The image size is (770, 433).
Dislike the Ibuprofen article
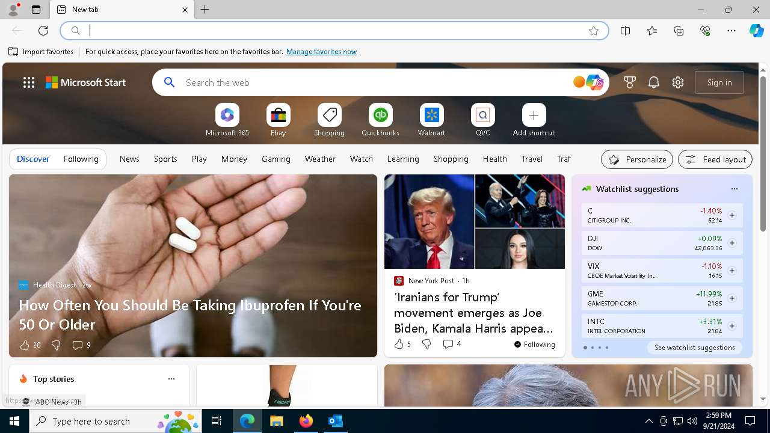click(56, 345)
